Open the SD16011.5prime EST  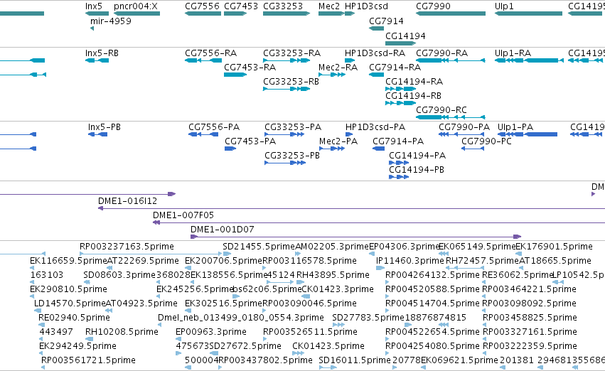point(328,367)
